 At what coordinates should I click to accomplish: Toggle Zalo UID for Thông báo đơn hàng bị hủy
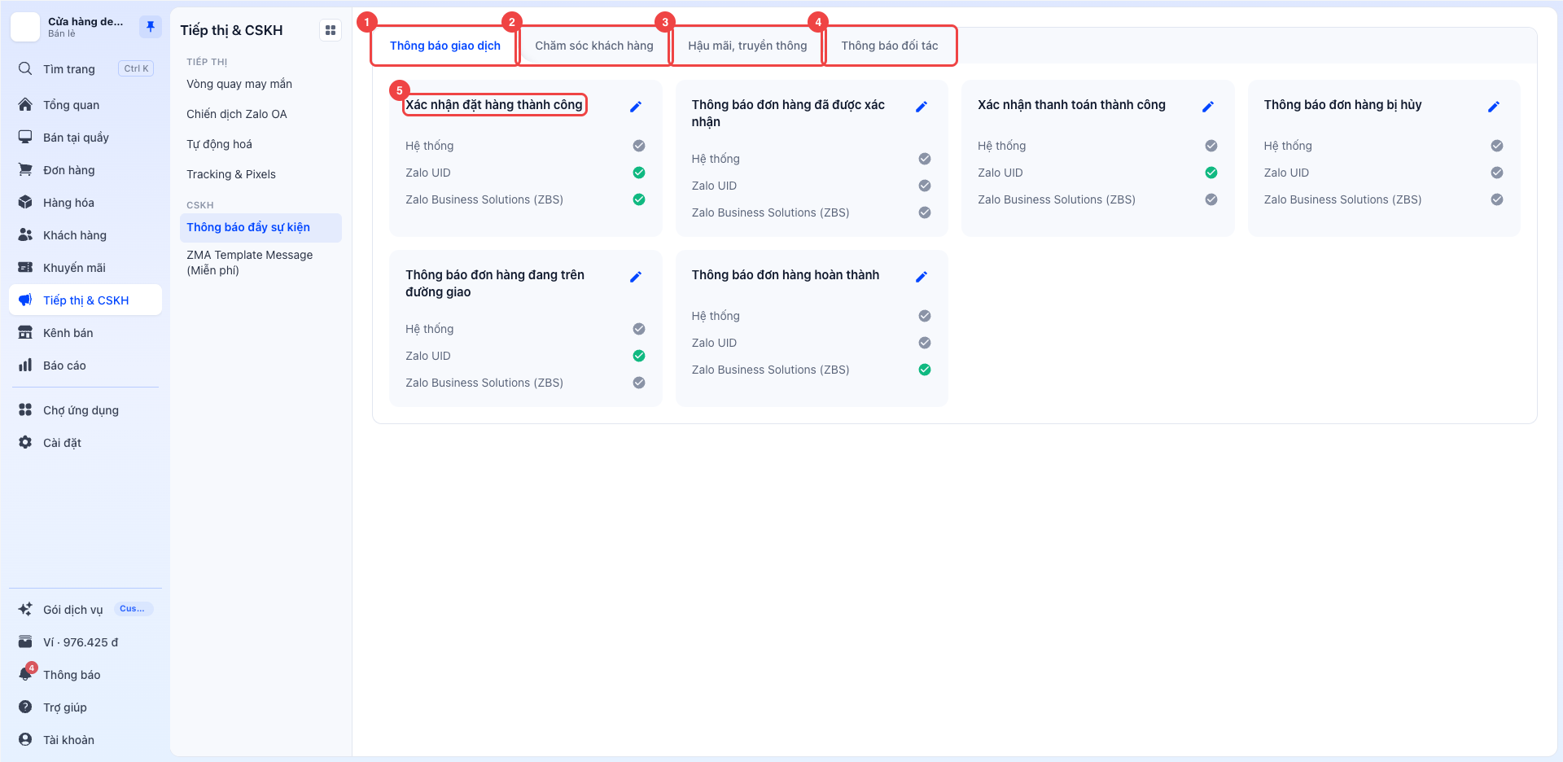[x=1497, y=173]
